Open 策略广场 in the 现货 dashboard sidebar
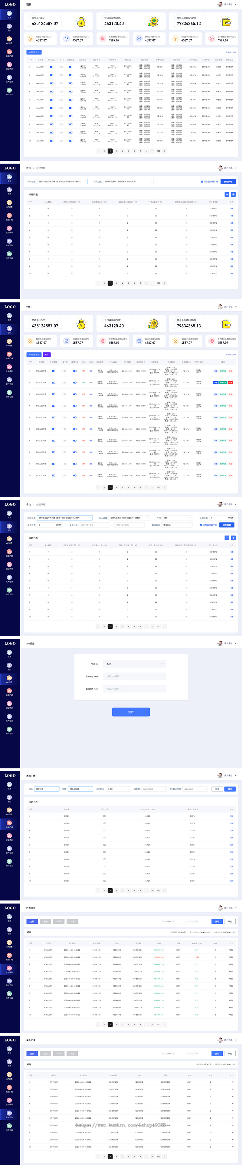Image resolution: width=242 pixels, height=1165 pixels. tap(9, 54)
